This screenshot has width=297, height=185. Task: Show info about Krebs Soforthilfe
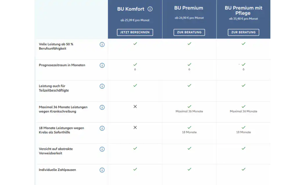[x=102, y=128]
